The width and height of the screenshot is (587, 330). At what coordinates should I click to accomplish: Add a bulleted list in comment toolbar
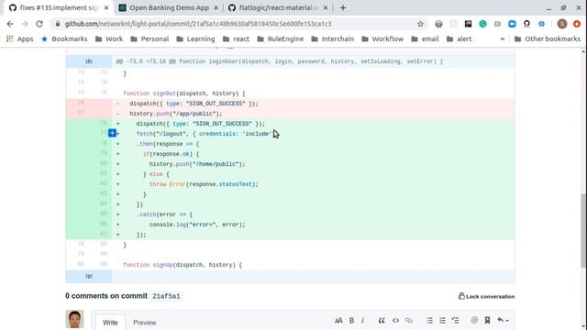(429, 320)
